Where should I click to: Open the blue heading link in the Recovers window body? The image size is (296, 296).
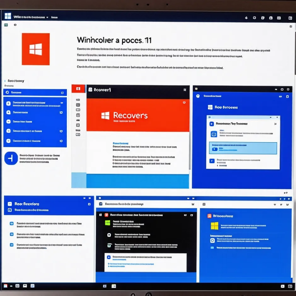point(120,143)
